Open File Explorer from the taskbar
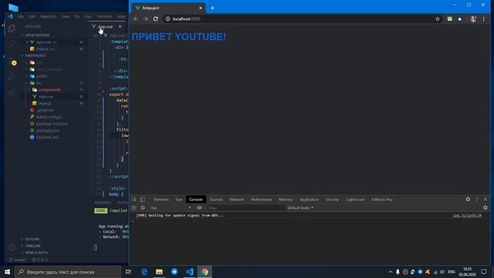This screenshot has width=494, height=278. tap(159, 272)
